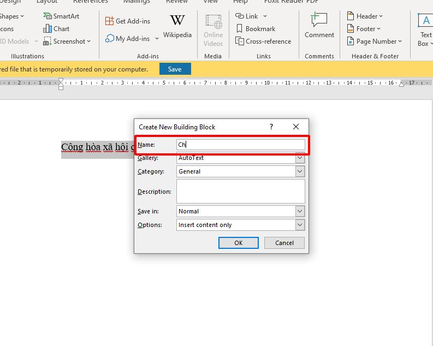Click the Online Videos media button
This screenshot has width=433, height=346.
point(213,31)
